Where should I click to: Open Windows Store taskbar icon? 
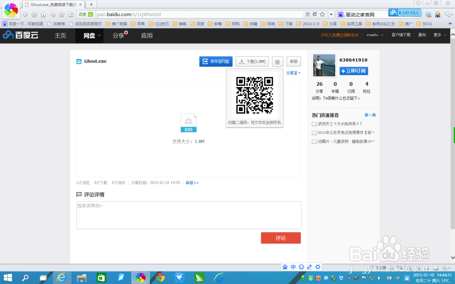tap(101, 278)
